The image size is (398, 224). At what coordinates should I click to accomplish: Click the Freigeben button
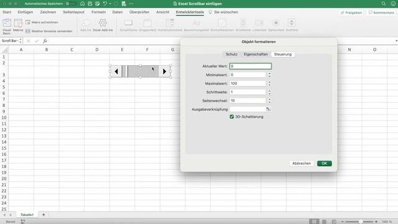point(351,12)
